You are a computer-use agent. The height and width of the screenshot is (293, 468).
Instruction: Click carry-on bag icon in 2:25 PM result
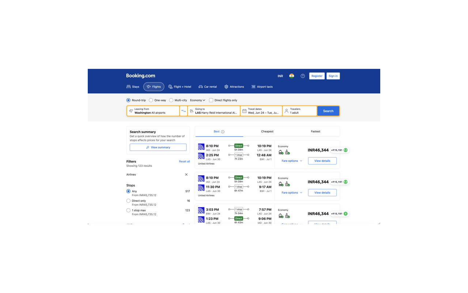click(287, 152)
